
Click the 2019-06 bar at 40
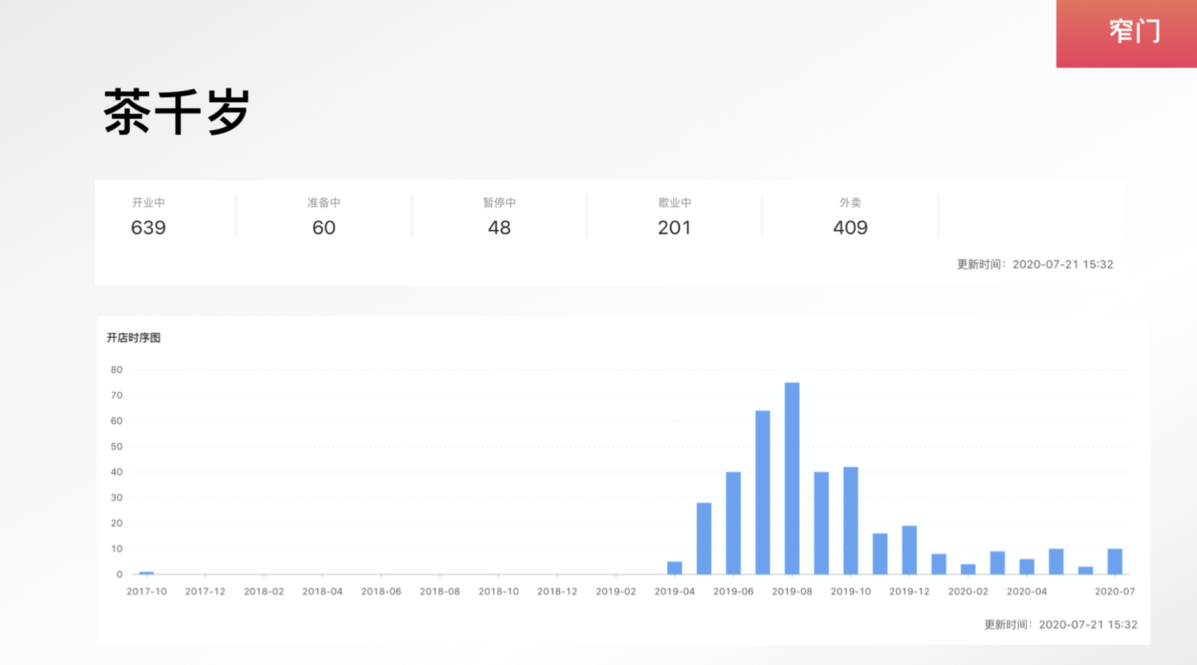tap(733, 523)
